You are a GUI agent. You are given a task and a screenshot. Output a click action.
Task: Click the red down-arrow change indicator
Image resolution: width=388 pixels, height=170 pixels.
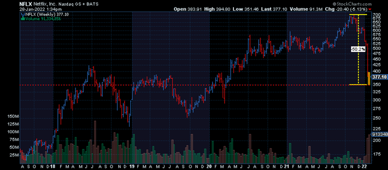pyautogui.click(x=370, y=9)
